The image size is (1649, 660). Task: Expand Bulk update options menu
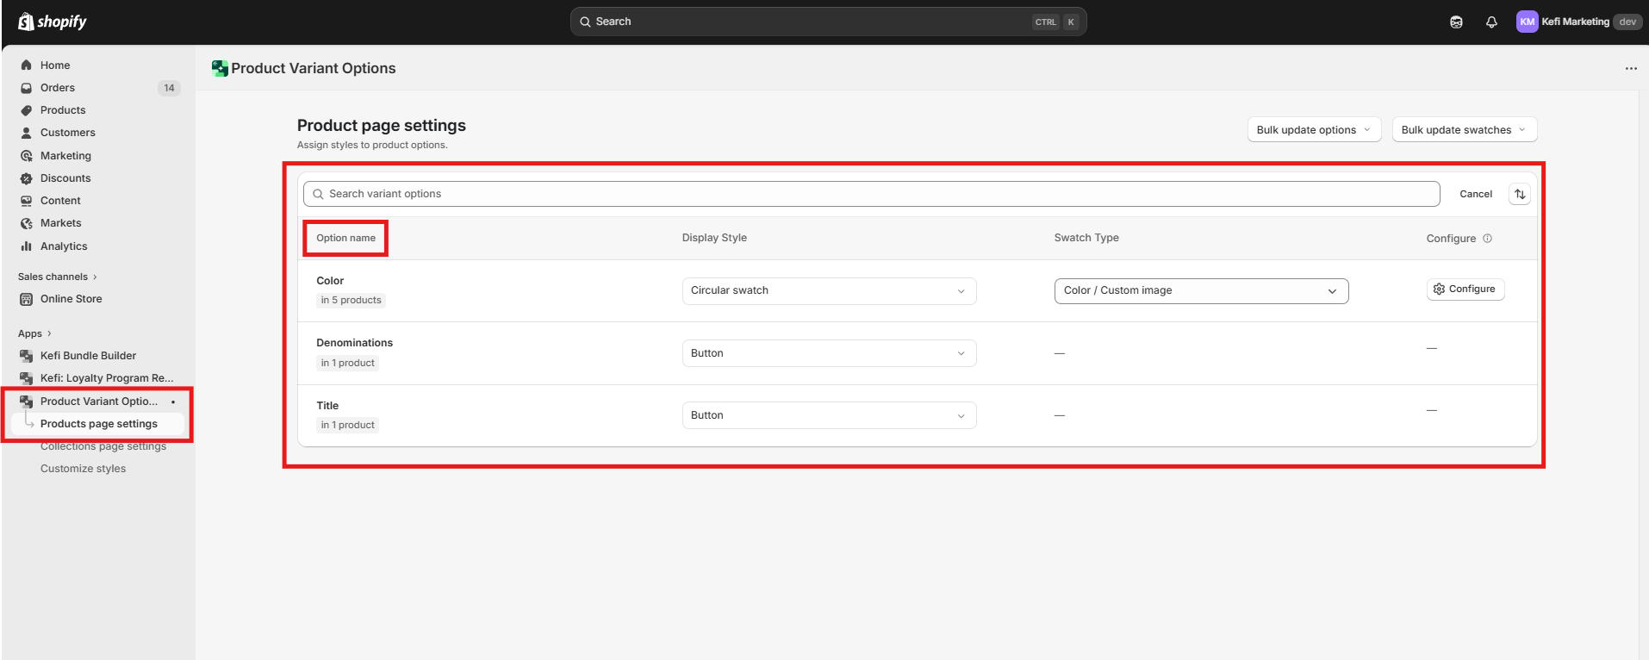tap(1313, 130)
